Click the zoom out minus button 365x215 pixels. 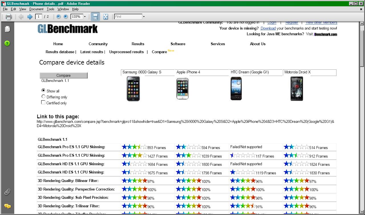[58, 17]
